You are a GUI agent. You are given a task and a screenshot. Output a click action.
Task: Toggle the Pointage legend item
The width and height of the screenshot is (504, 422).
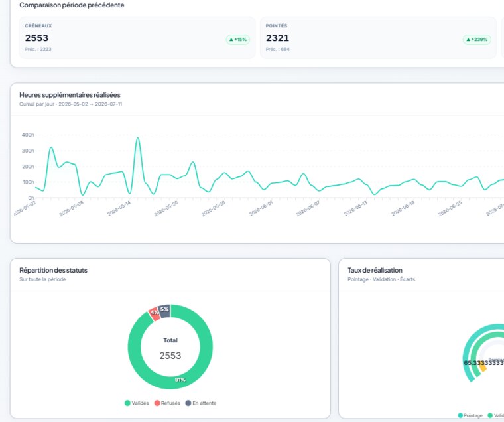(x=470, y=415)
